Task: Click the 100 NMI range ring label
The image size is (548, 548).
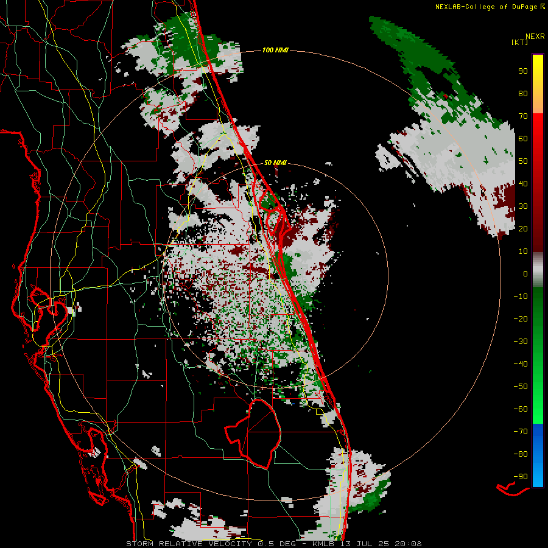Action: point(275,50)
